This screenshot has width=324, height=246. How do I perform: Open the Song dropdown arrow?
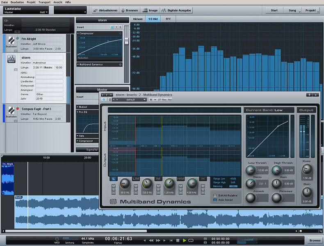300,12
